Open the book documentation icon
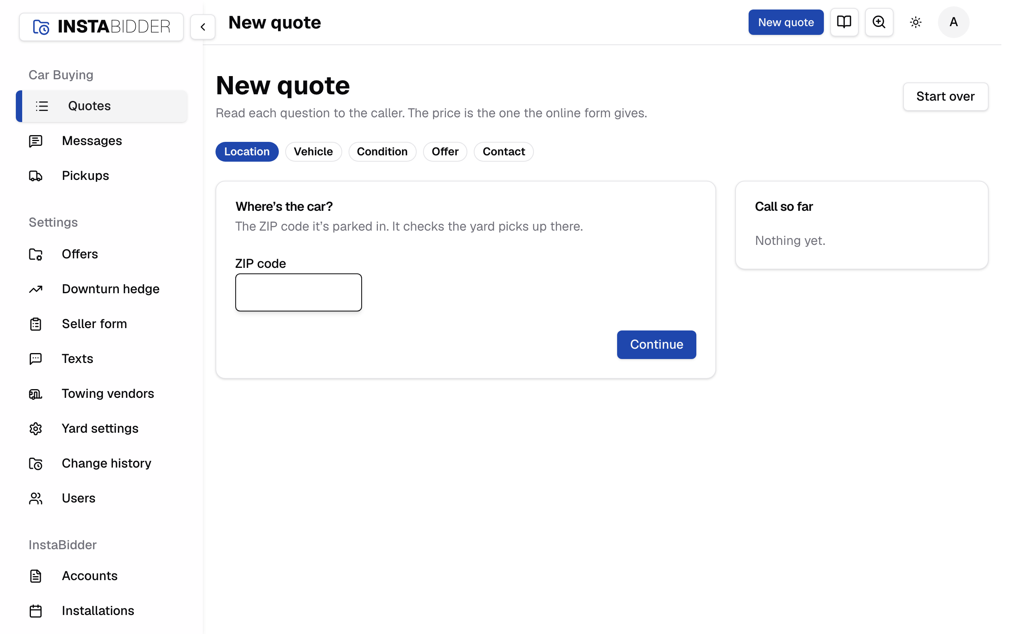The width and height of the screenshot is (1014, 634). tap(844, 22)
